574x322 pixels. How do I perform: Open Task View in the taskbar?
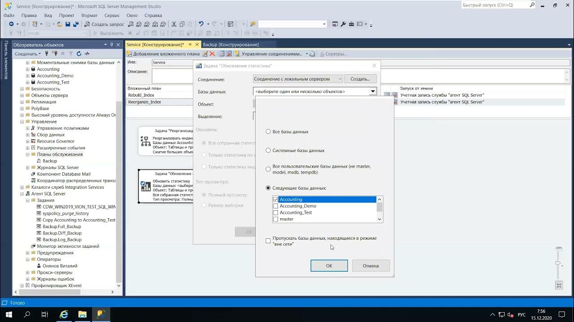coord(45,314)
